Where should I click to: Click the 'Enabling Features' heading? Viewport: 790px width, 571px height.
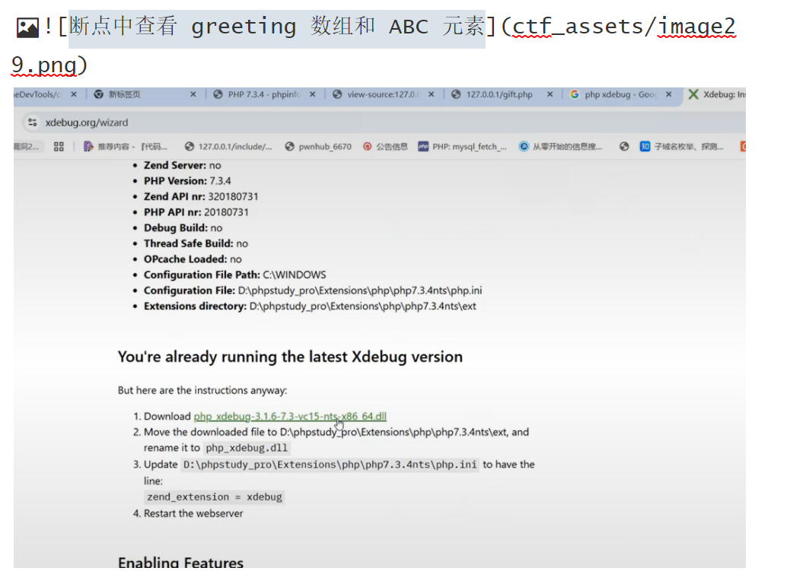(x=181, y=562)
